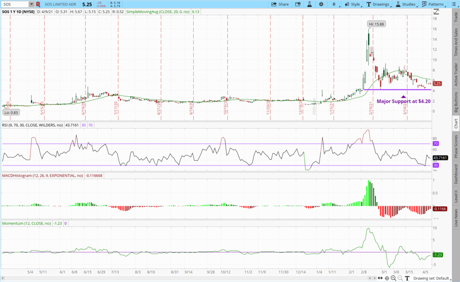Open the Active Trader side tab
The width and height of the screenshot is (460, 282).
[x=456, y=74]
